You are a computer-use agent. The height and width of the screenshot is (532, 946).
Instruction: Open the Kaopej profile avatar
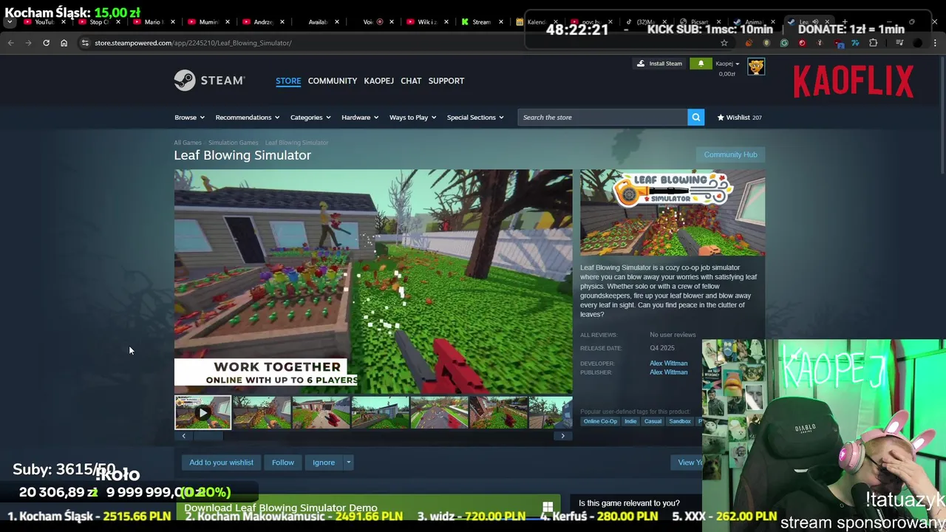click(x=755, y=67)
